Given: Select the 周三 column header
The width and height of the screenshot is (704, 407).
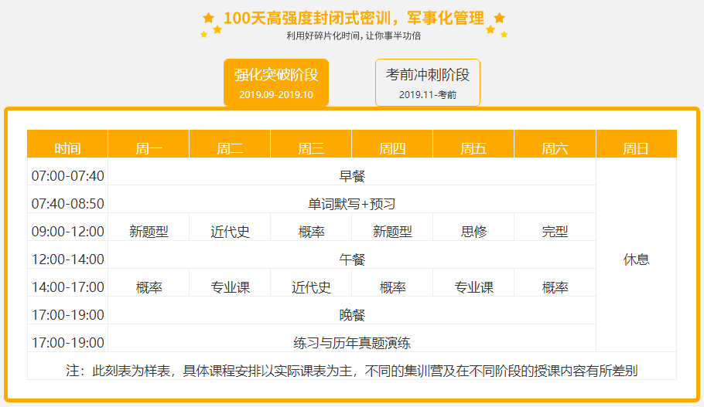Looking at the screenshot, I should coord(311,148).
